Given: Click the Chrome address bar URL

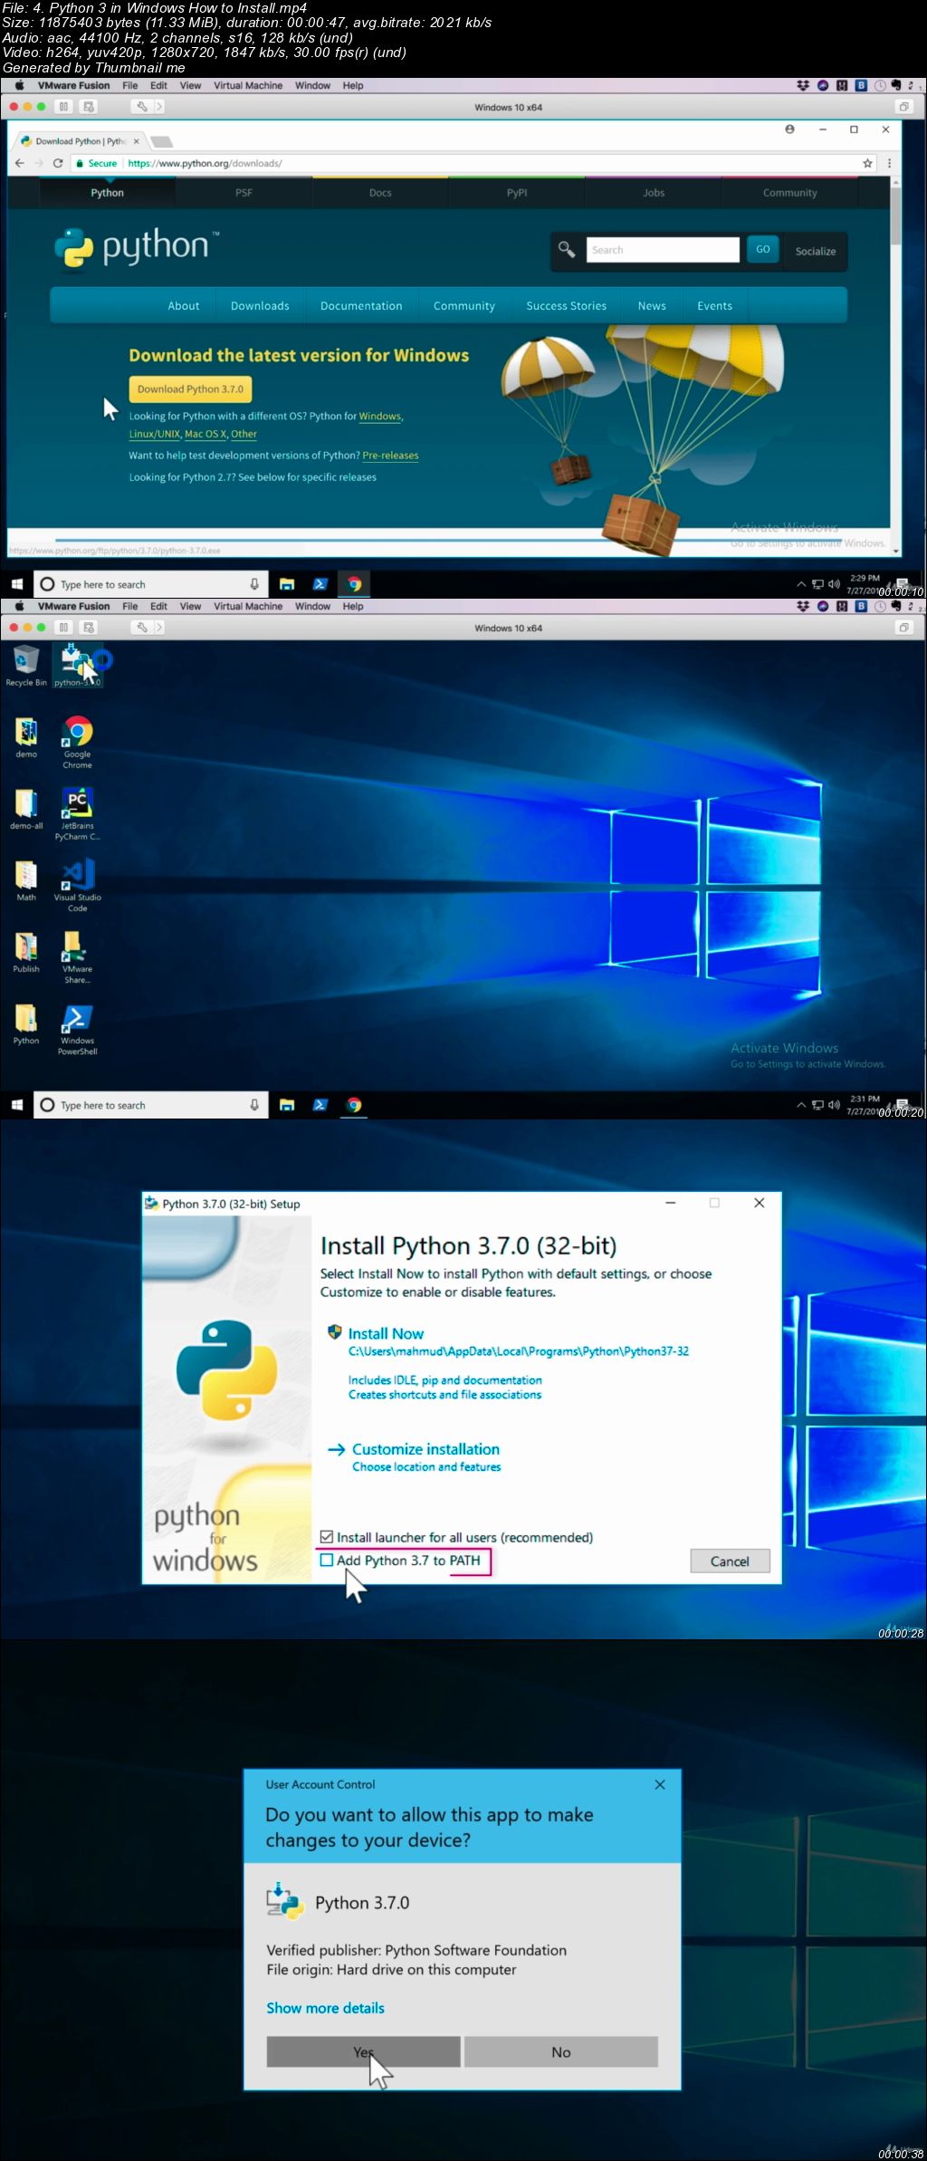Looking at the screenshot, I should coord(205,163).
